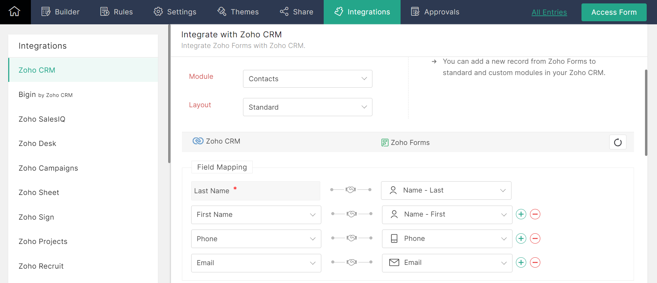Open the Name - First form field dropdown
Screen dimensions: 657x283
pos(447,215)
